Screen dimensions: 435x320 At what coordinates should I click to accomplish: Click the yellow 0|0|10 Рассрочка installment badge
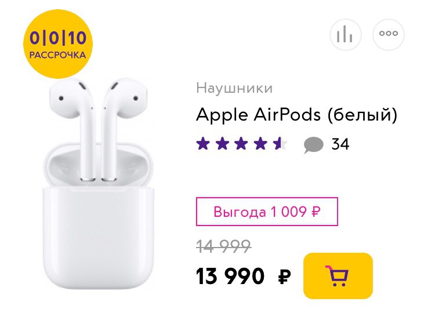coord(57,44)
